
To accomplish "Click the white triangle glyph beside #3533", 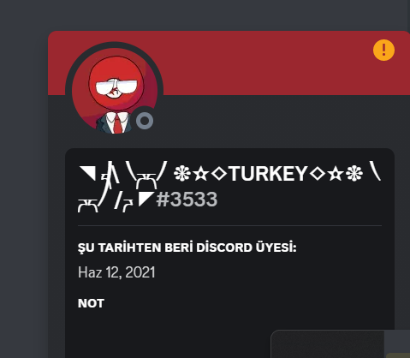I will [146, 199].
